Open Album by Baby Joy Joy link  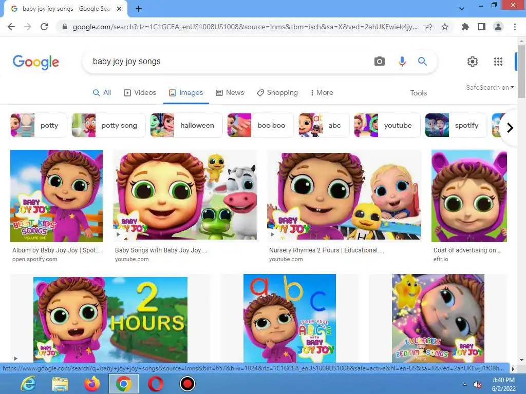click(x=56, y=250)
